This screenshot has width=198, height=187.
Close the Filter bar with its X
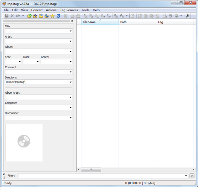(4, 174)
